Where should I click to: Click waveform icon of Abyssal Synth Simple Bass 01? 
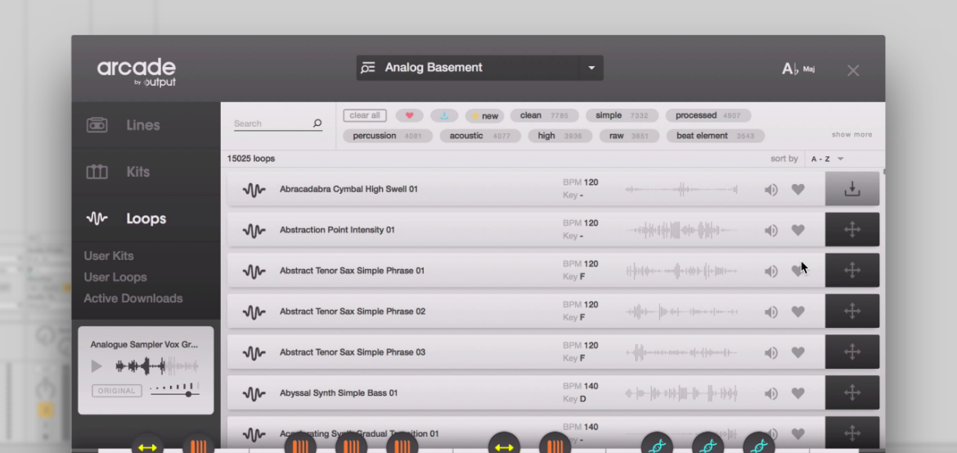click(254, 394)
